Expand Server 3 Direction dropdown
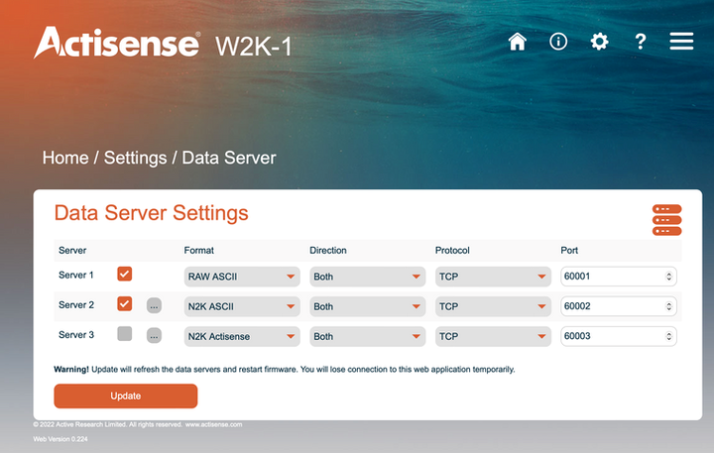 (368, 336)
